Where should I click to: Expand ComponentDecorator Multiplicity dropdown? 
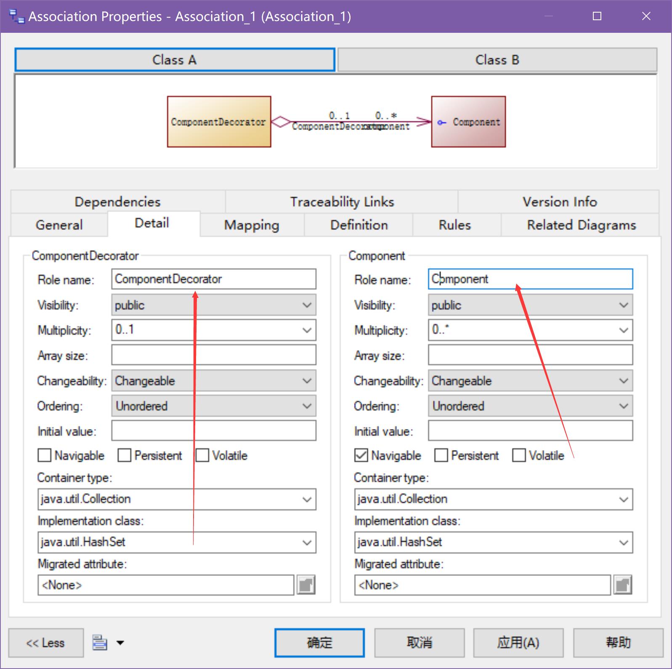pyautogui.click(x=307, y=330)
